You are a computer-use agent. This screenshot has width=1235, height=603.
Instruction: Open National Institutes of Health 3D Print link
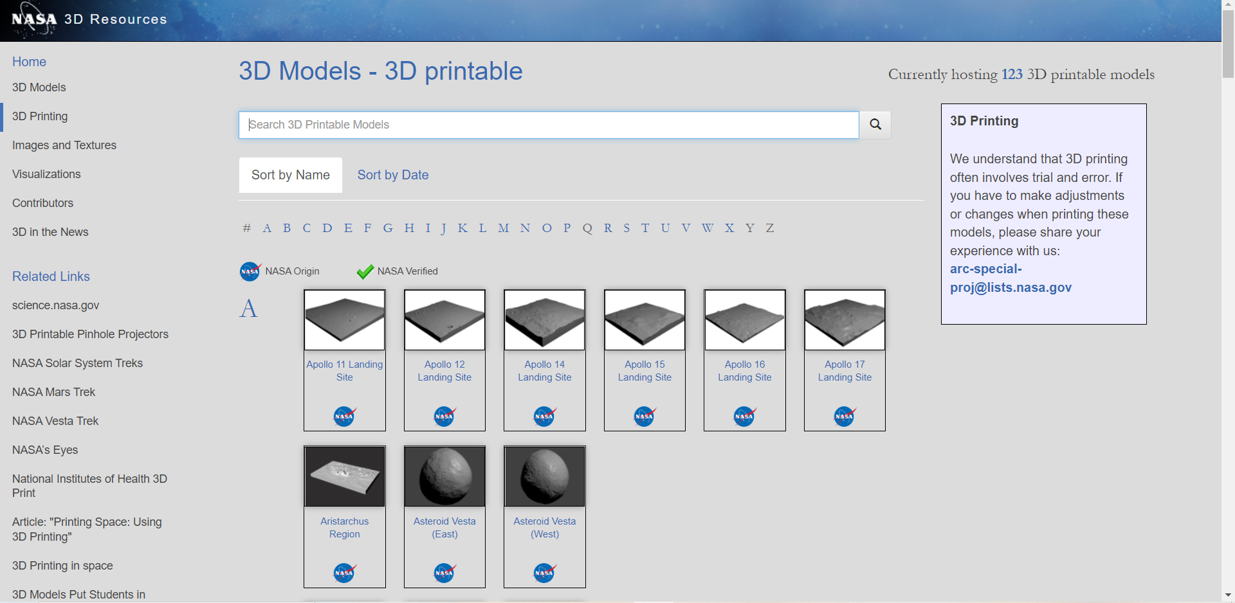[x=89, y=486]
